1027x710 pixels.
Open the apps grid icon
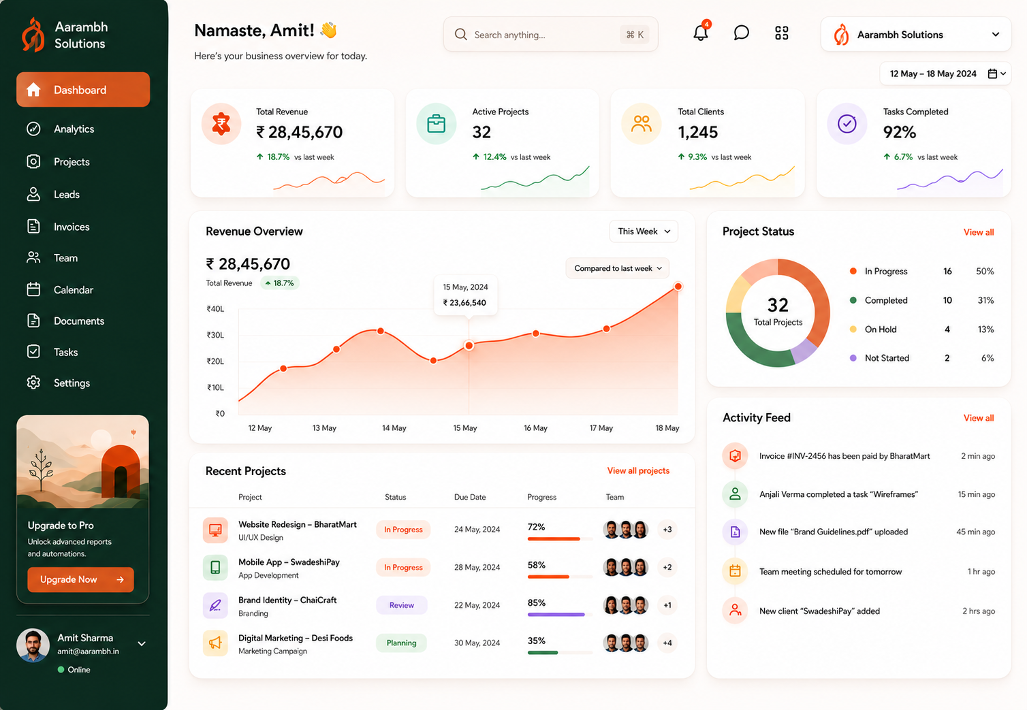pyautogui.click(x=782, y=33)
